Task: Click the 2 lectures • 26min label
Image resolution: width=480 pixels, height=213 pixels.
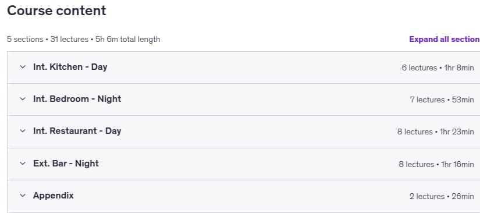Action: point(442,197)
